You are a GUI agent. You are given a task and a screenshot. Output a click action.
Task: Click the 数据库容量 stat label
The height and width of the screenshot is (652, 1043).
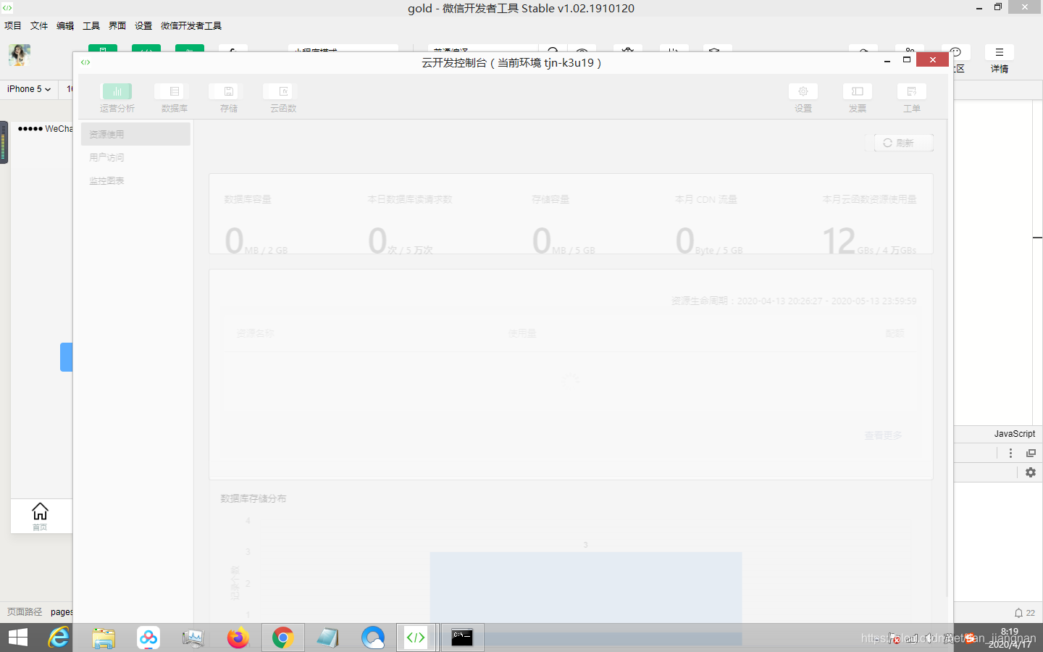click(x=248, y=199)
